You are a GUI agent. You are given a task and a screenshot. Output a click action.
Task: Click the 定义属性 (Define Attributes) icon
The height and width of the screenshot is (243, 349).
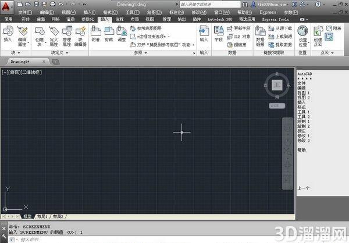[x=54, y=36]
